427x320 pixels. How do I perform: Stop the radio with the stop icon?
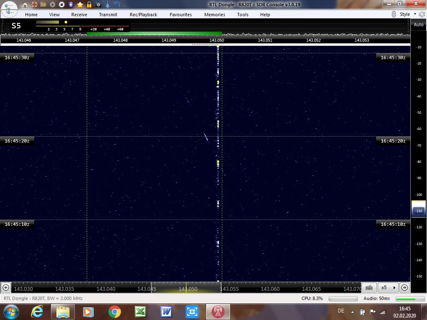pyautogui.click(x=62, y=5)
